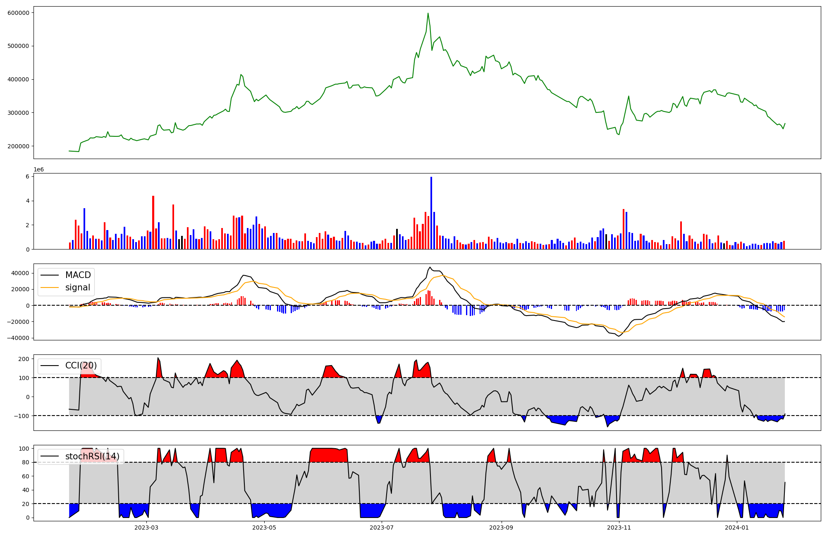Click the stochRSI(14) legend label
Image resolution: width=827 pixels, height=537 pixels.
(x=92, y=456)
